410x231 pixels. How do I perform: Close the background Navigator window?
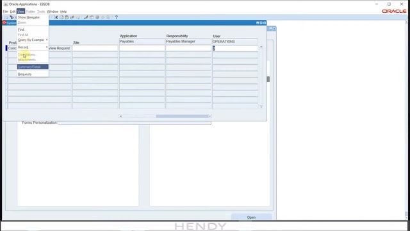(274, 28)
